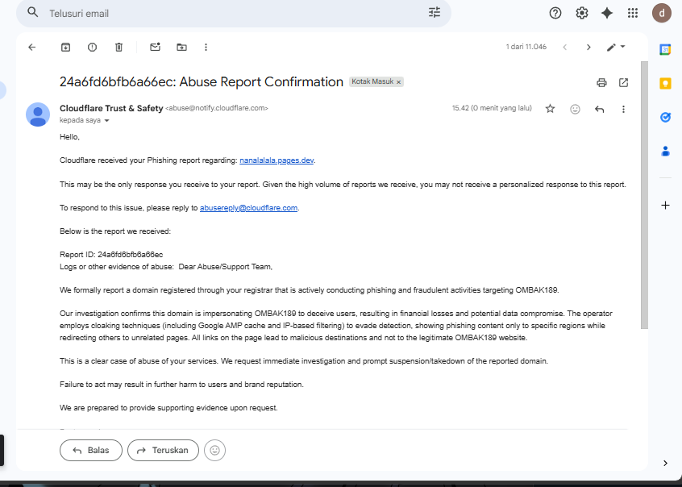Viewport: 682px width, 487px height.
Task: Click the Report ID line
Action: [x=111, y=255]
